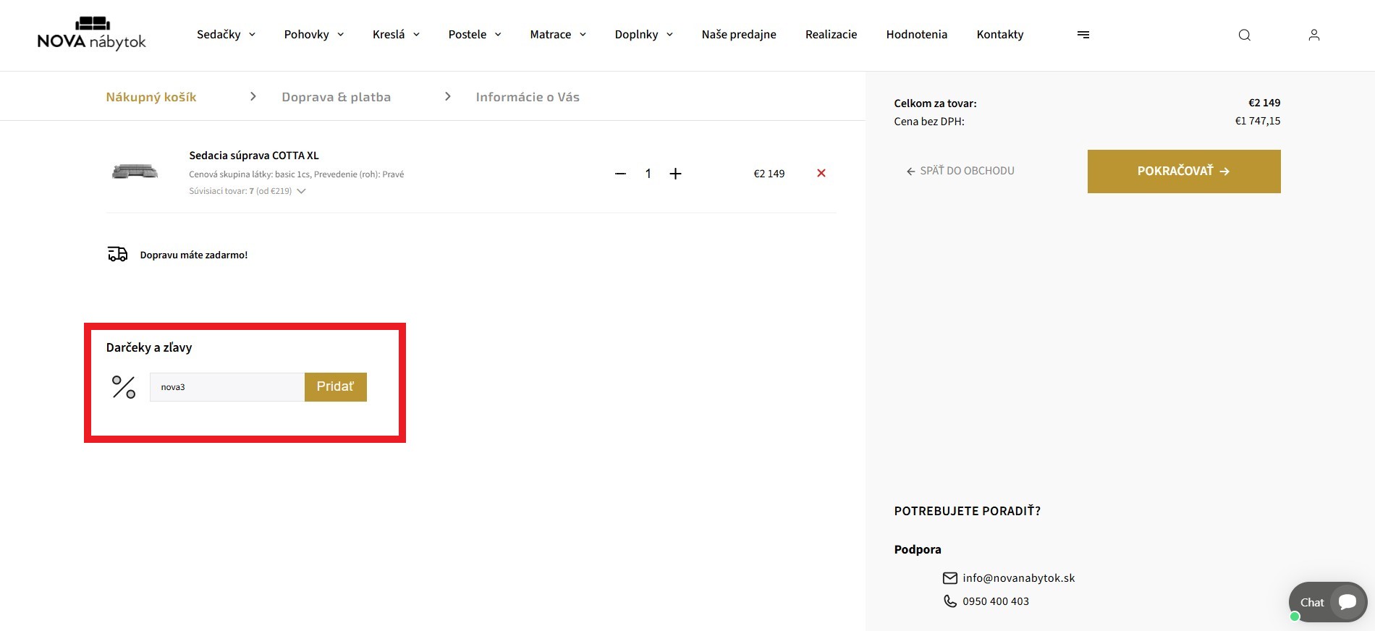Remove Sedacia súprava COTTA XL from cart
Viewport: 1375px width, 631px height.
point(821,173)
